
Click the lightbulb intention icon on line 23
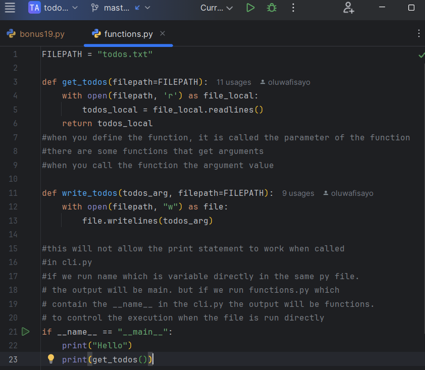pyautogui.click(x=50, y=358)
